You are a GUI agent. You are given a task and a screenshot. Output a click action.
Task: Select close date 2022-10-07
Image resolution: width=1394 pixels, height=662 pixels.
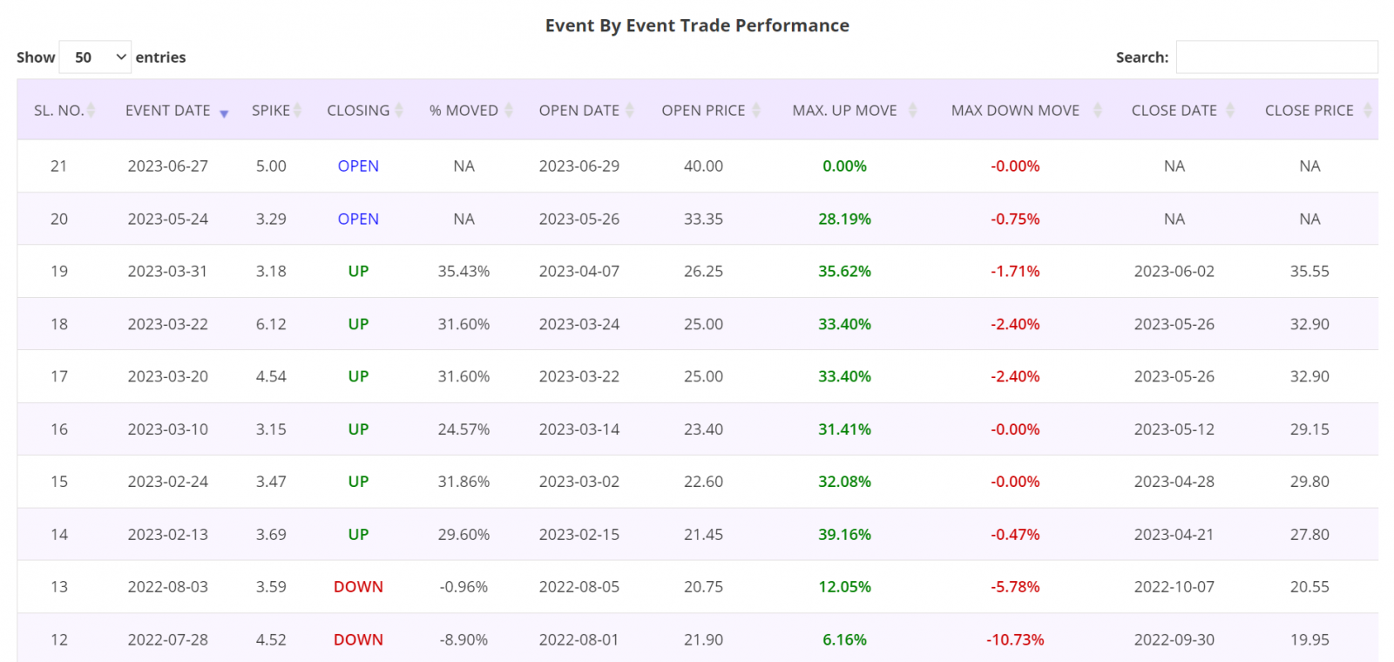pos(1174,587)
